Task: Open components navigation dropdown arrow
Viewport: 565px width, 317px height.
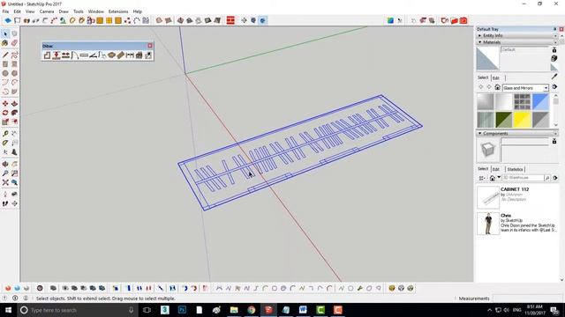Action: point(499,177)
